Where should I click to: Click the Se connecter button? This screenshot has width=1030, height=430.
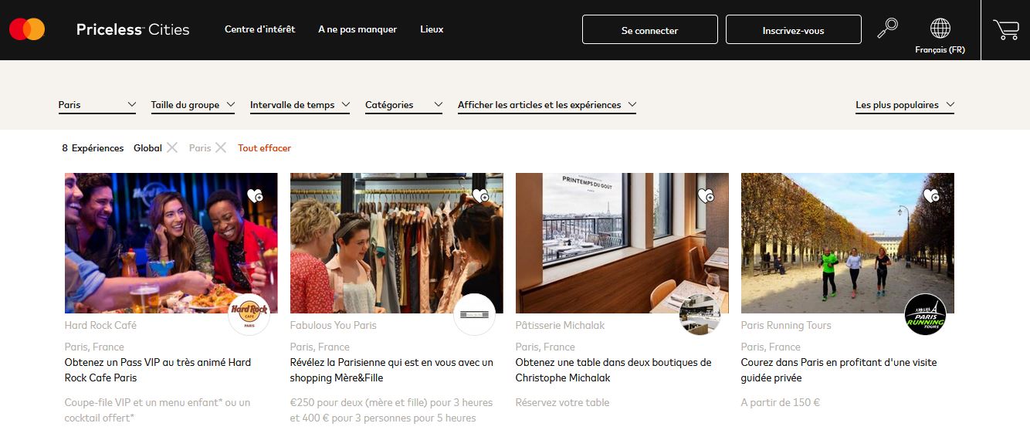tap(649, 30)
